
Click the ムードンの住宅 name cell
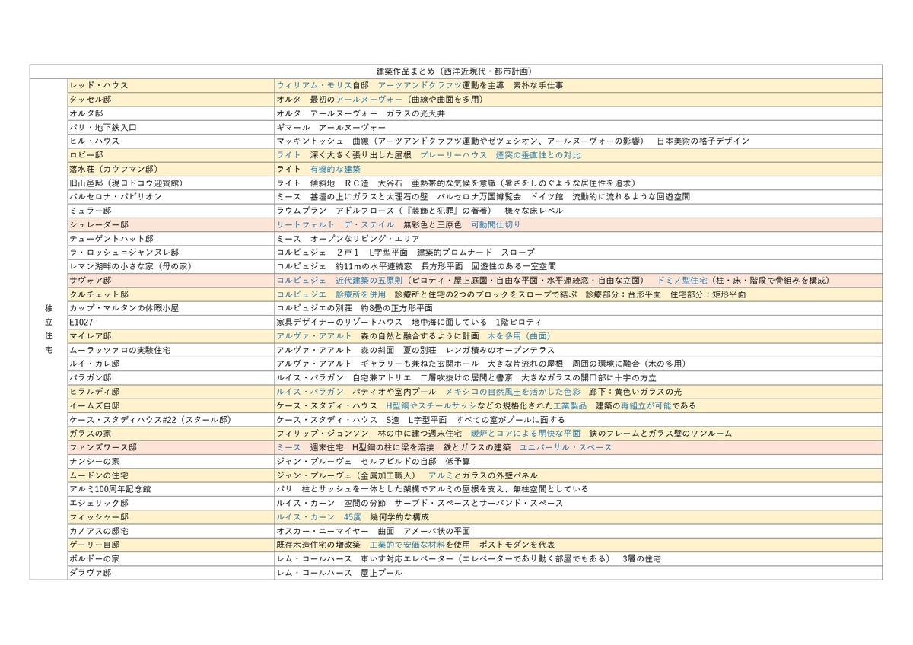pos(170,475)
